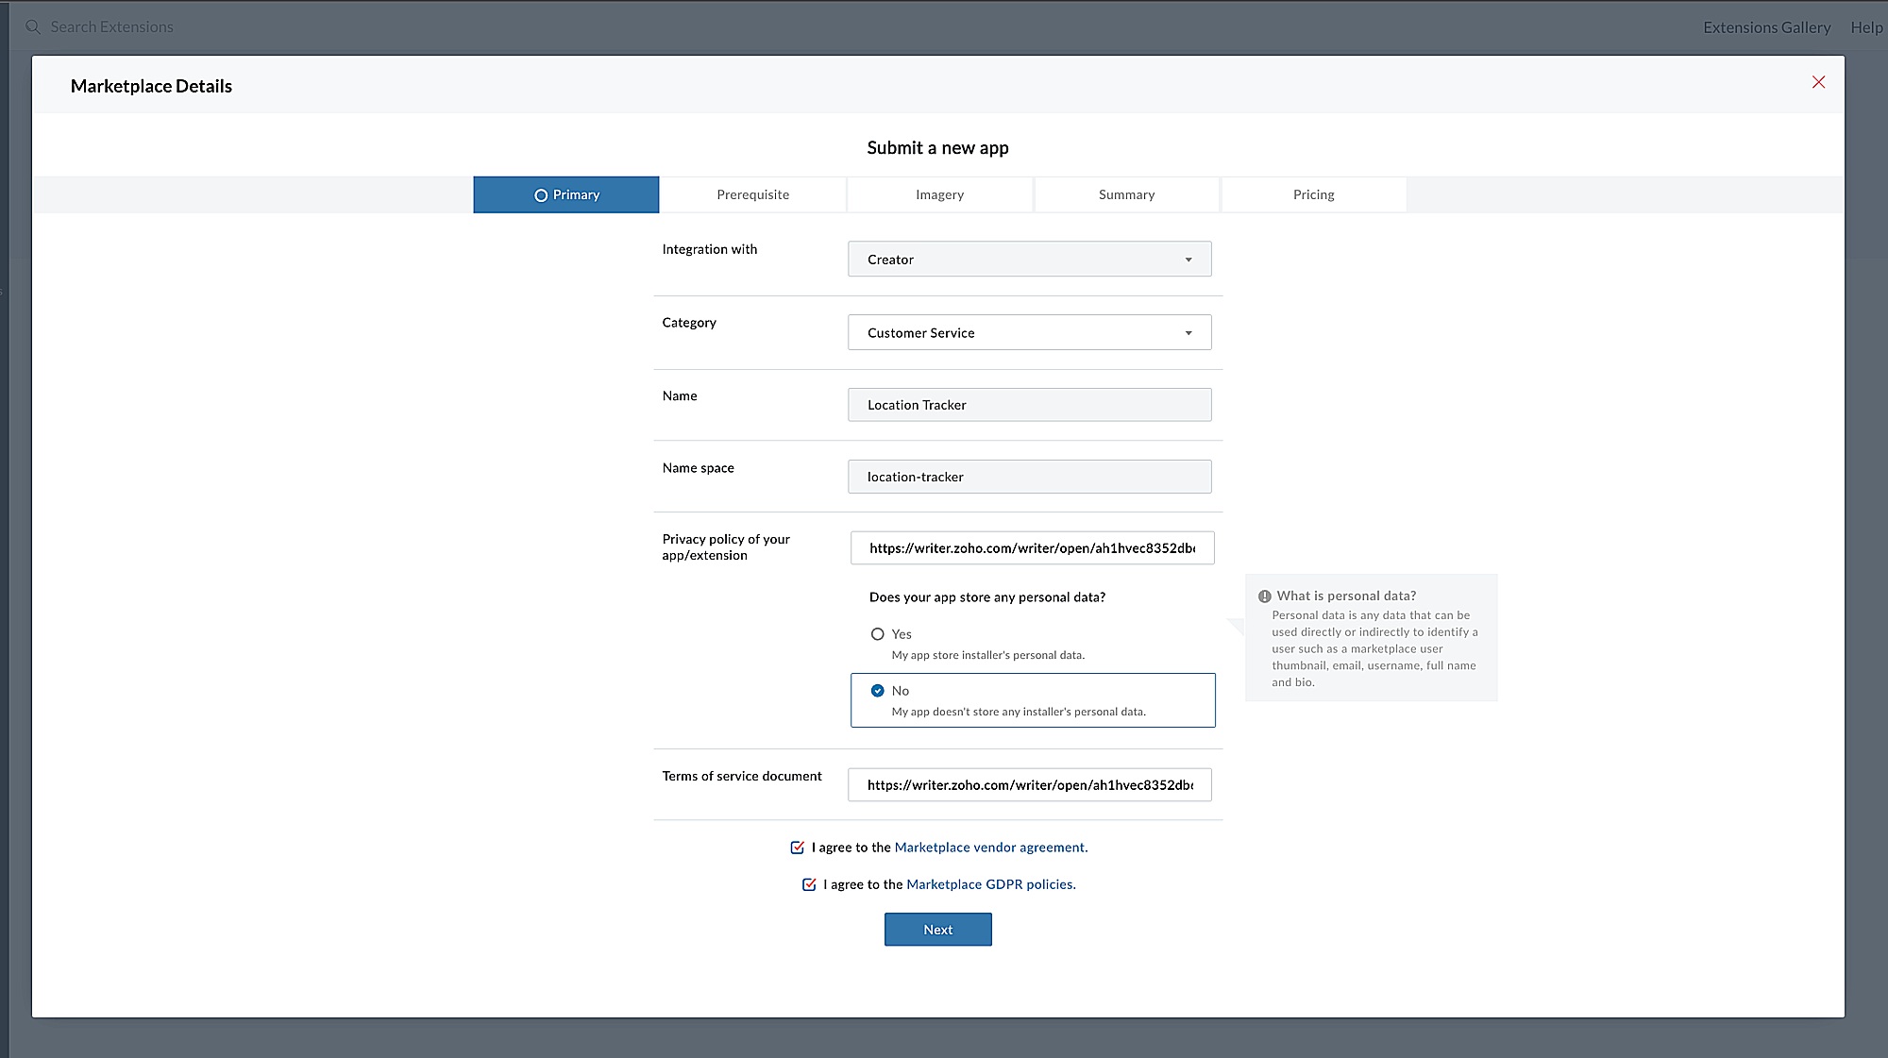The height and width of the screenshot is (1058, 1888).
Task: Expand the Customer Service category dropdown
Action: point(1029,333)
